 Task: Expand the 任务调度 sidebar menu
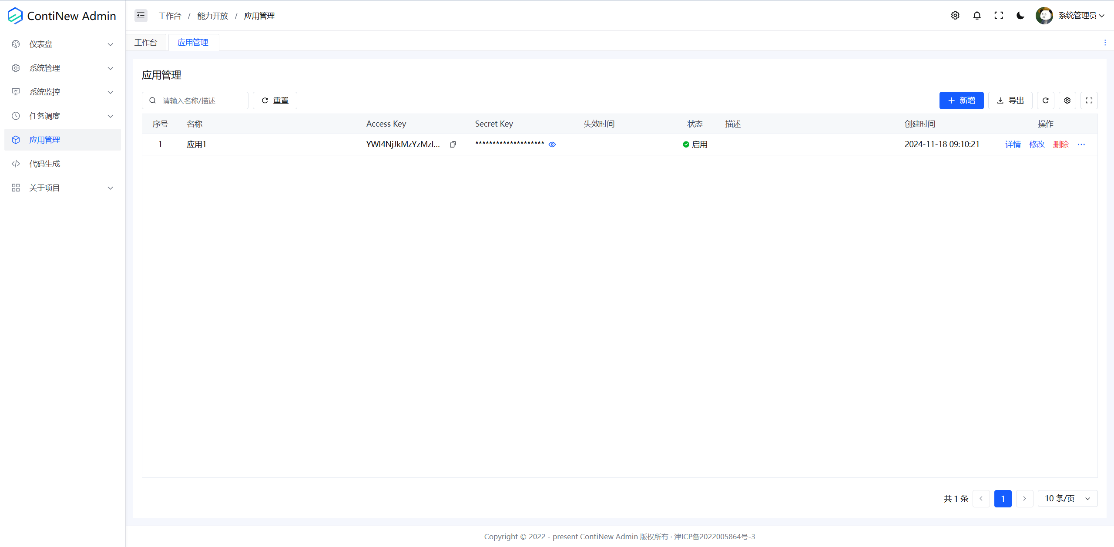62,116
